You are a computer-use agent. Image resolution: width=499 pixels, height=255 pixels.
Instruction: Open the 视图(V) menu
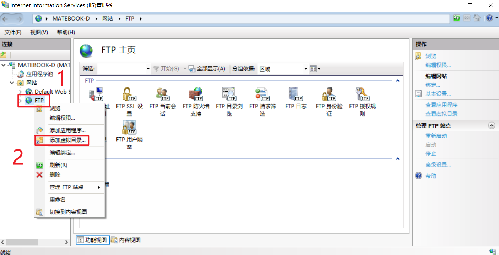coord(39,32)
